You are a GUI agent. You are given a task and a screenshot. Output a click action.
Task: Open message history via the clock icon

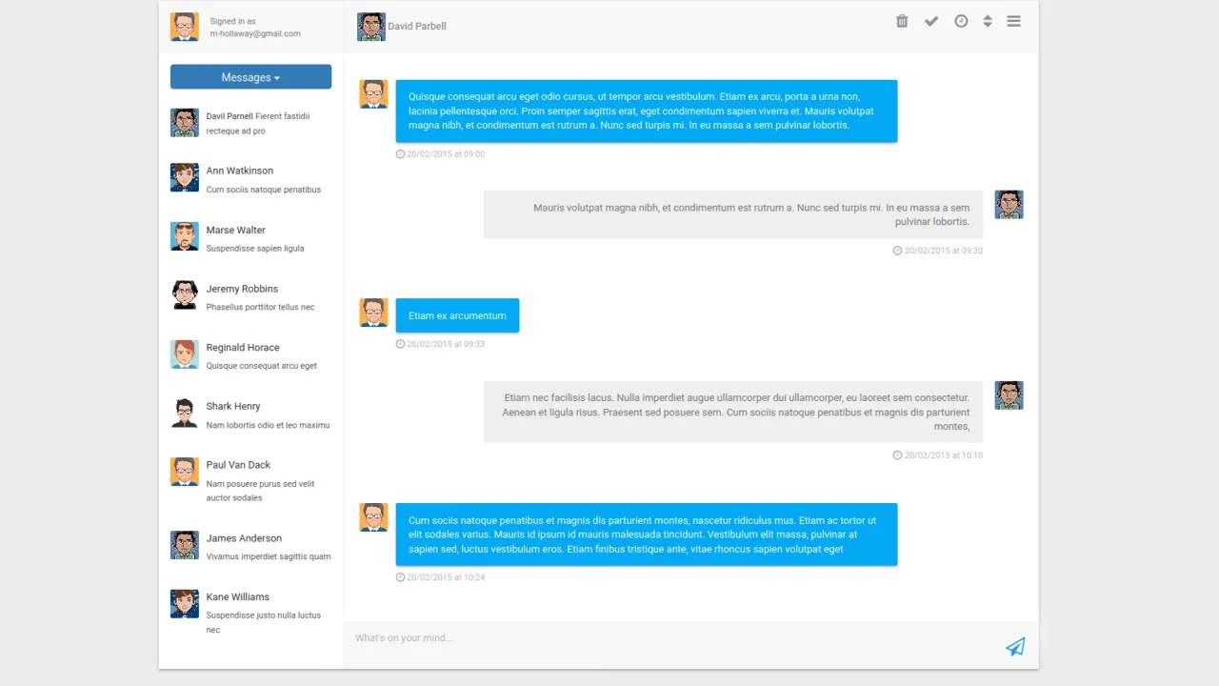[961, 20]
